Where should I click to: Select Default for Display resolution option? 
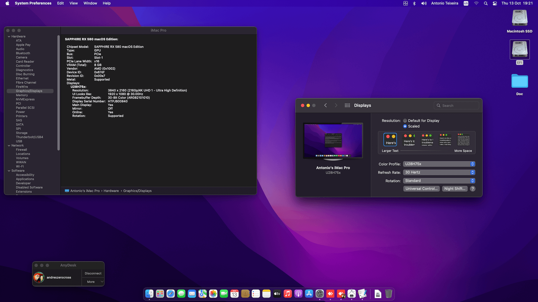pyautogui.click(x=405, y=121)
